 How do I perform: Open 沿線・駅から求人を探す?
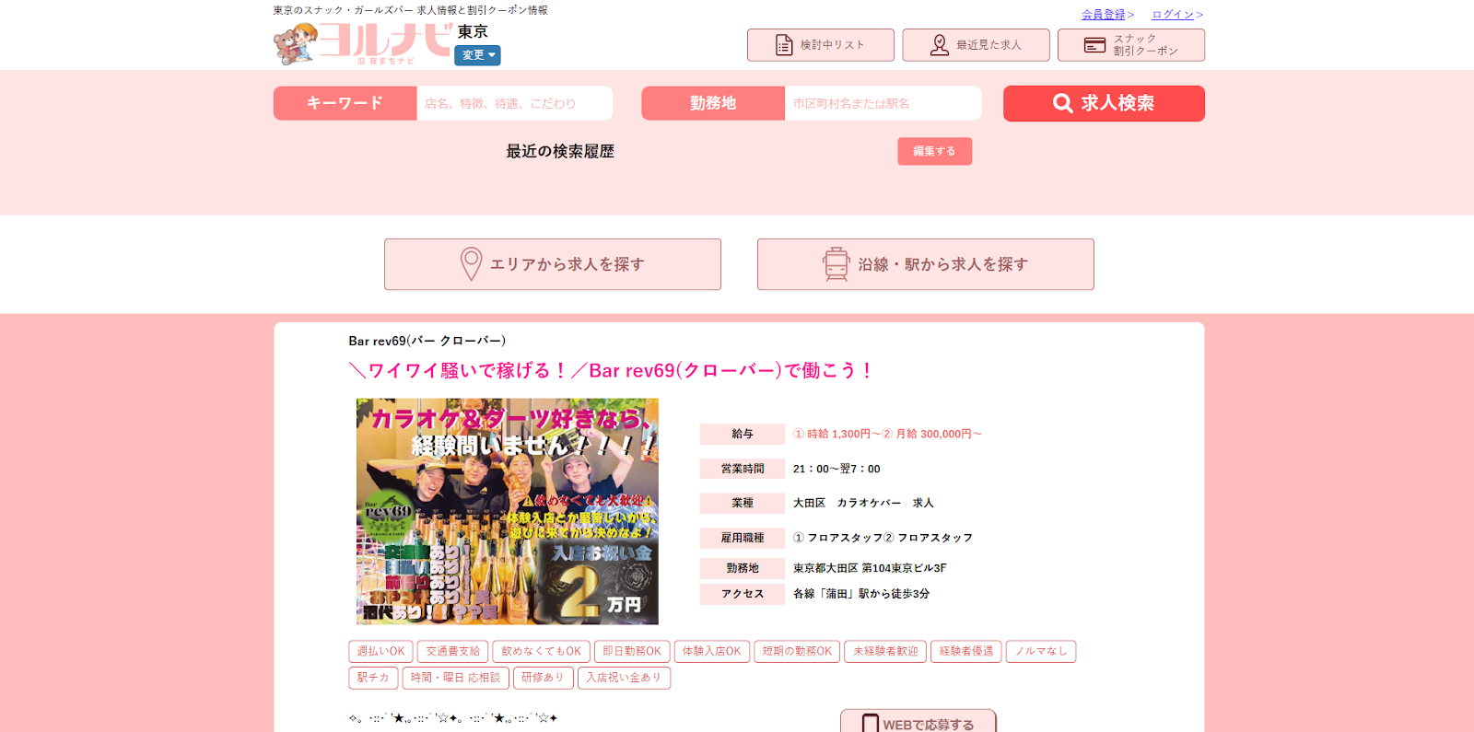(x=925, y=264)
